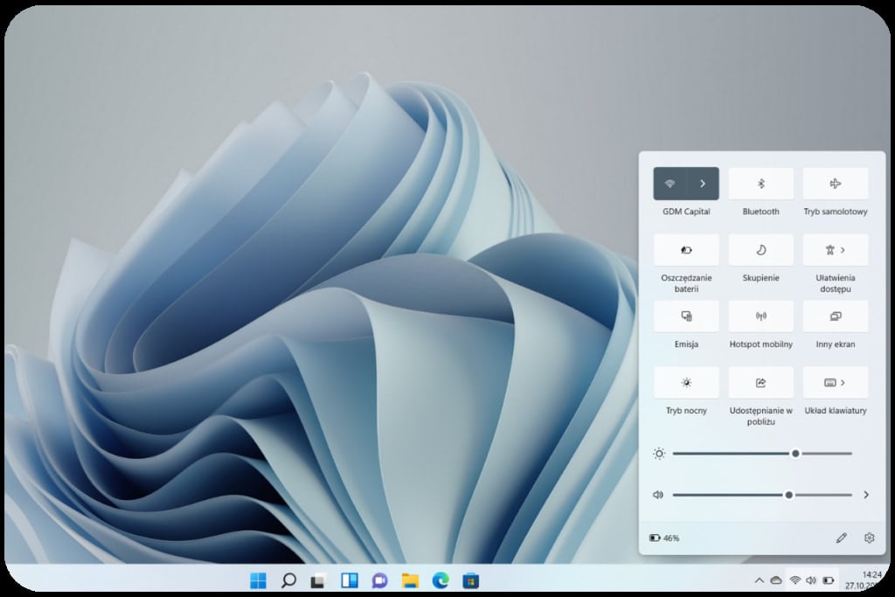Open audio output chevron beside volume slider

(866, 495)
